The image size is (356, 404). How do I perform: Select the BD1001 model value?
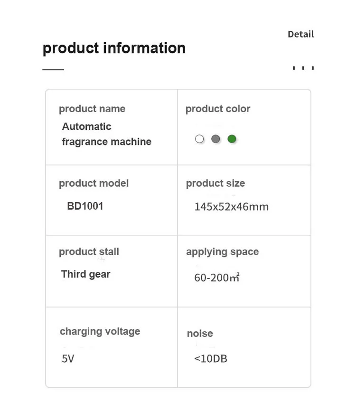click(x=85, y=206)
